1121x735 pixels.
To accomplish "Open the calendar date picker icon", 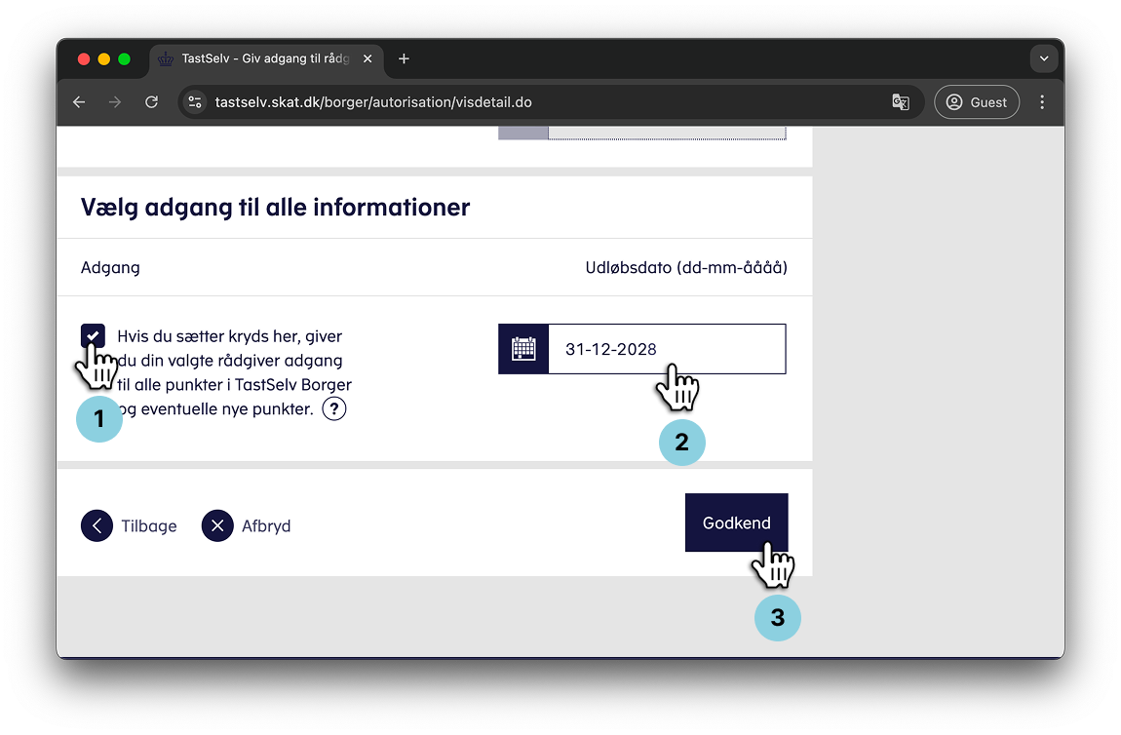I will coord(523,349).
